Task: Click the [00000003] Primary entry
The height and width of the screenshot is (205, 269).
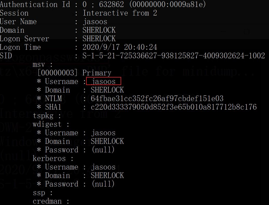Action: (74, 73)
